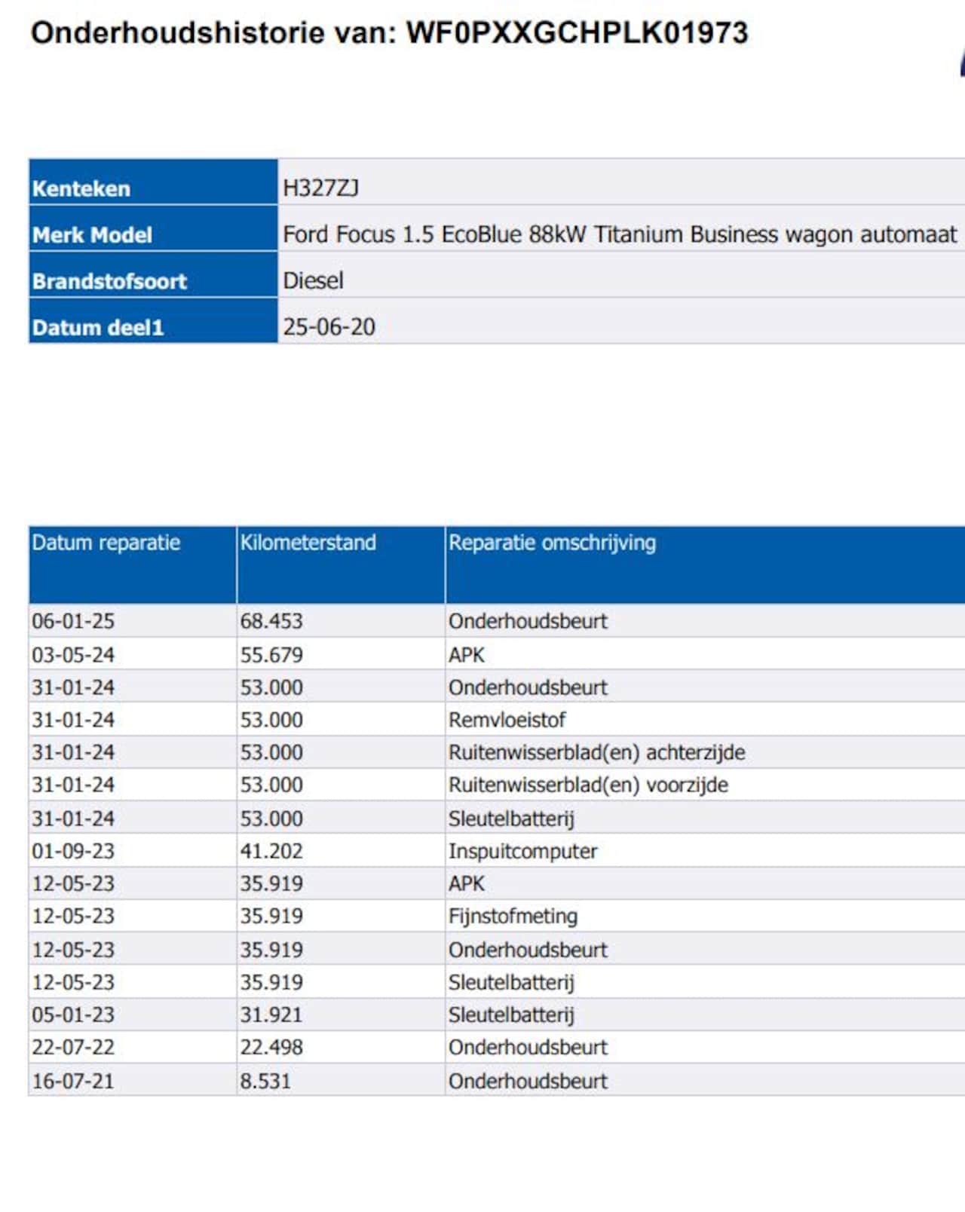Select Onderhoudsbeurt in the 35.919 row
The width and height of the screenshot is (965, 1212).
click(528, 950)
